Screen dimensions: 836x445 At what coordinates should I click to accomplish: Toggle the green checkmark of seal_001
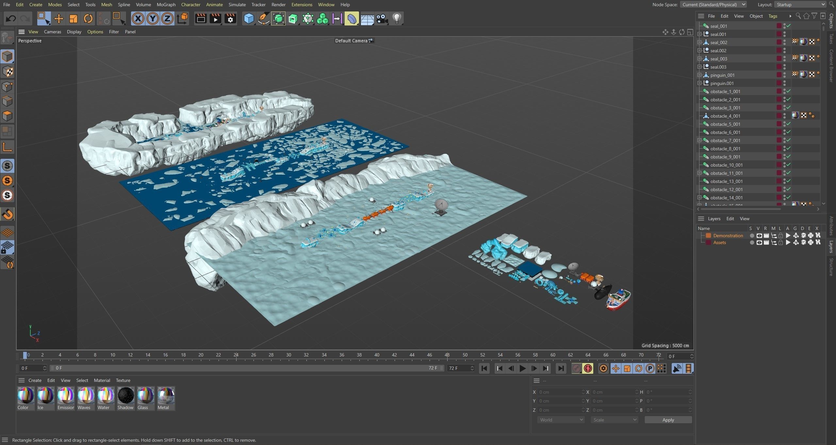789,26
